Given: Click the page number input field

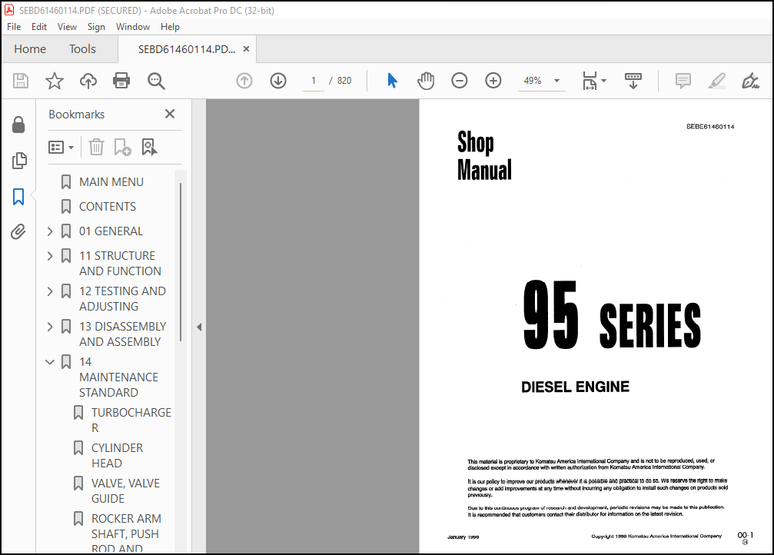Looking at the screenshot, I should click(314, 81).
